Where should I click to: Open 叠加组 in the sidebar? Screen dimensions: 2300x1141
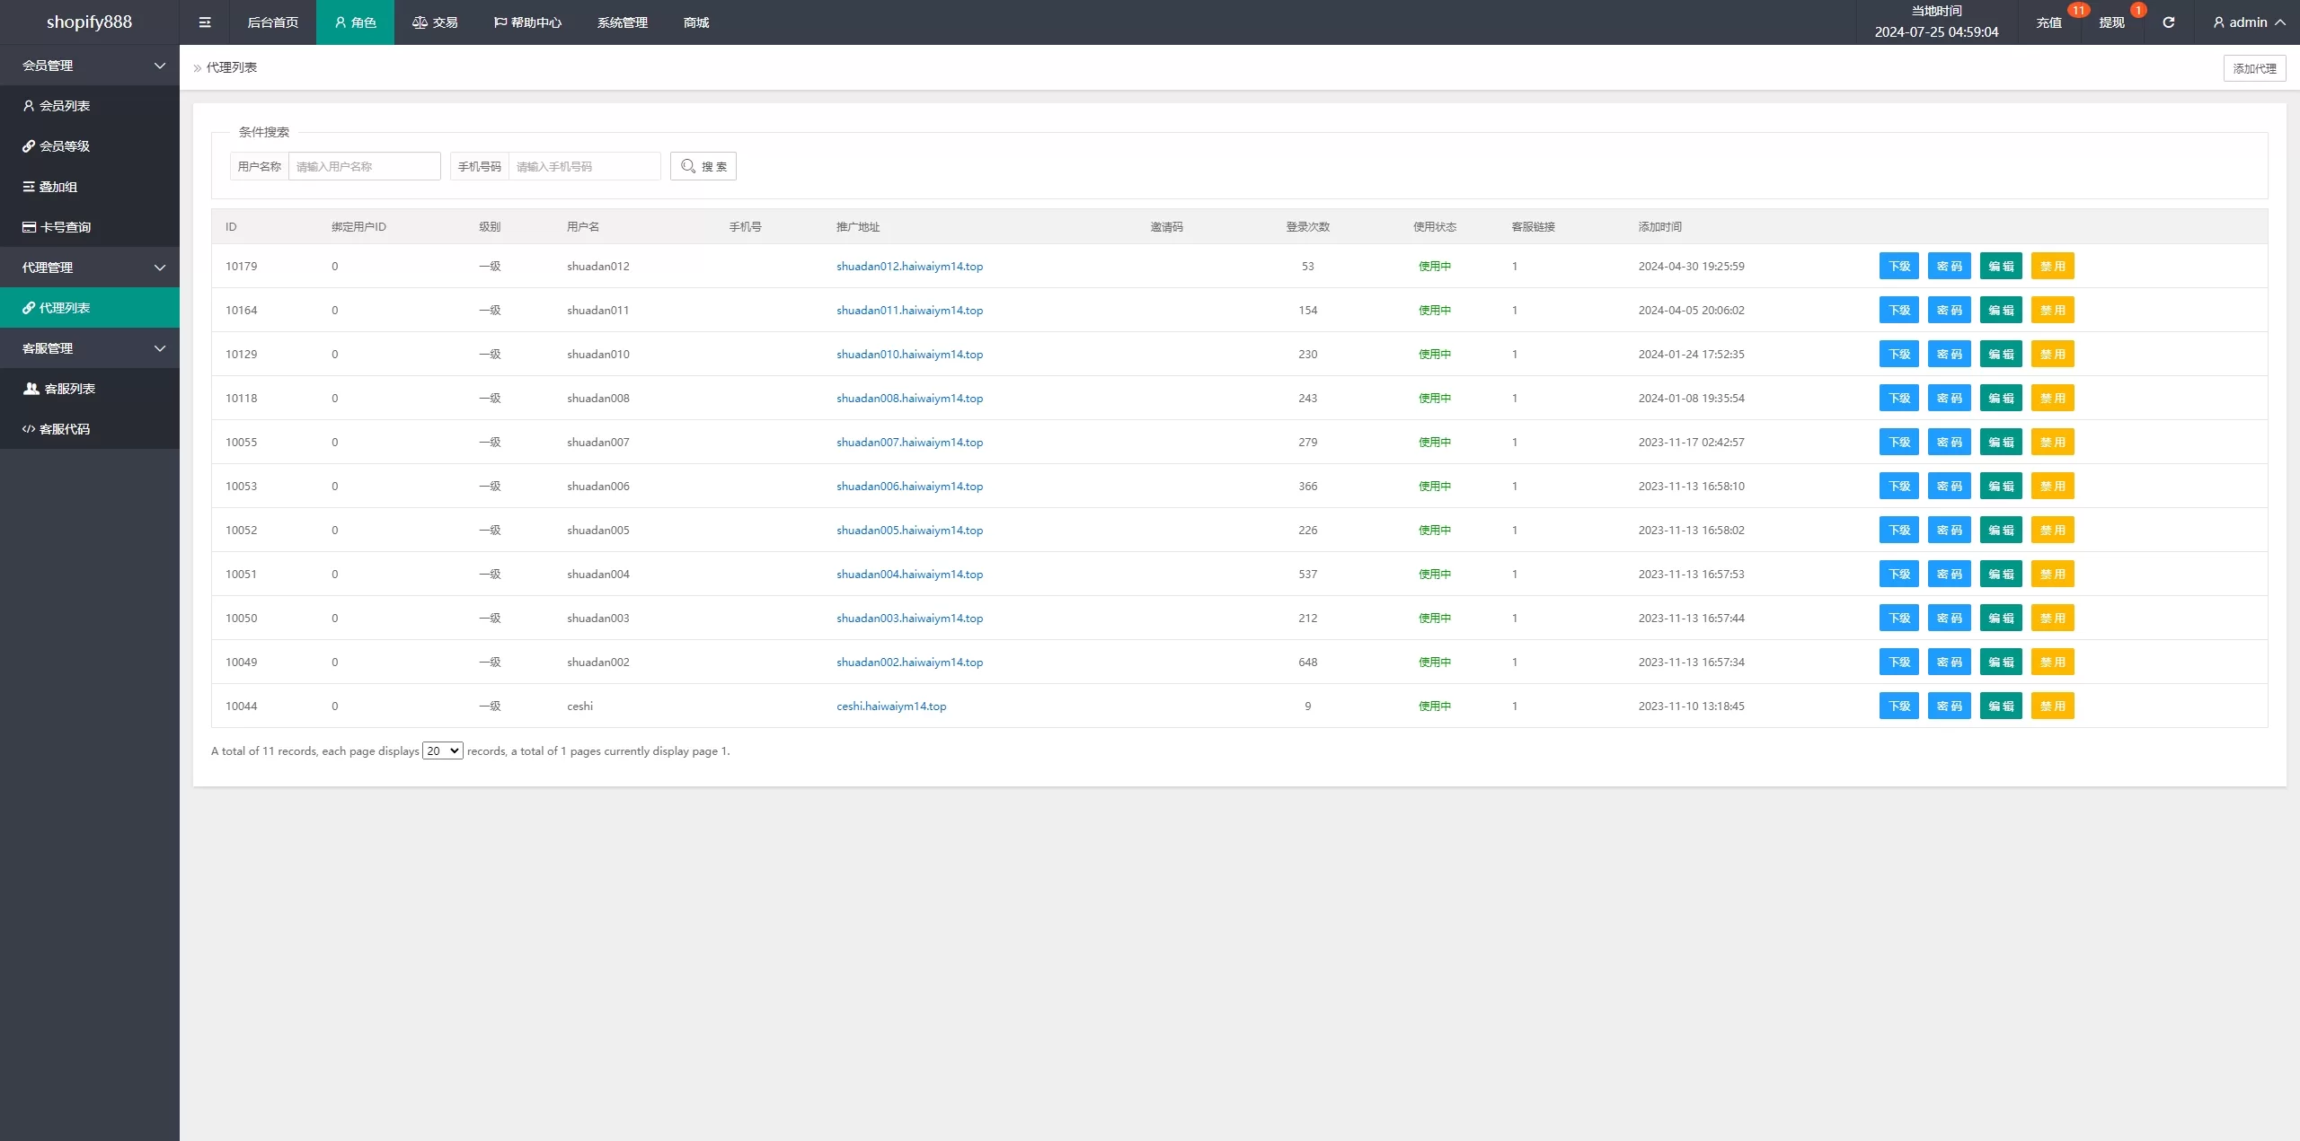pyautogui.click(x=58, y=187)
